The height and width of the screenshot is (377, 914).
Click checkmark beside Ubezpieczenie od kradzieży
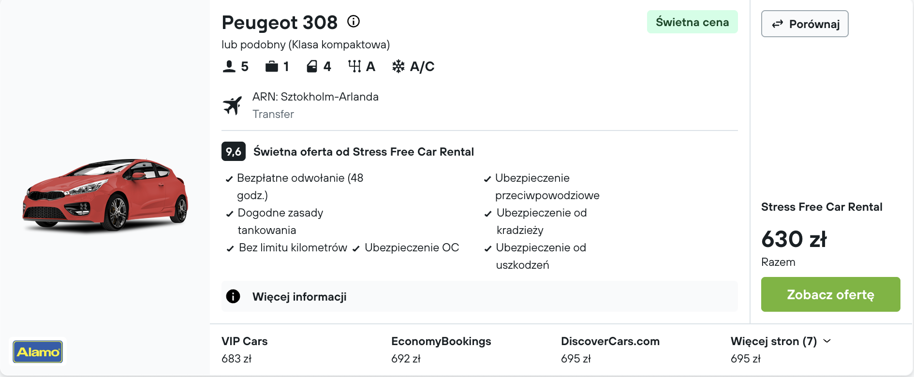(488, 214)
